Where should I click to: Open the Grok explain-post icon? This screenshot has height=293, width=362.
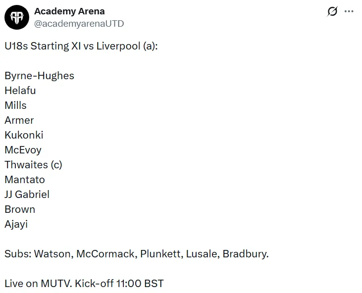point(332,12)
